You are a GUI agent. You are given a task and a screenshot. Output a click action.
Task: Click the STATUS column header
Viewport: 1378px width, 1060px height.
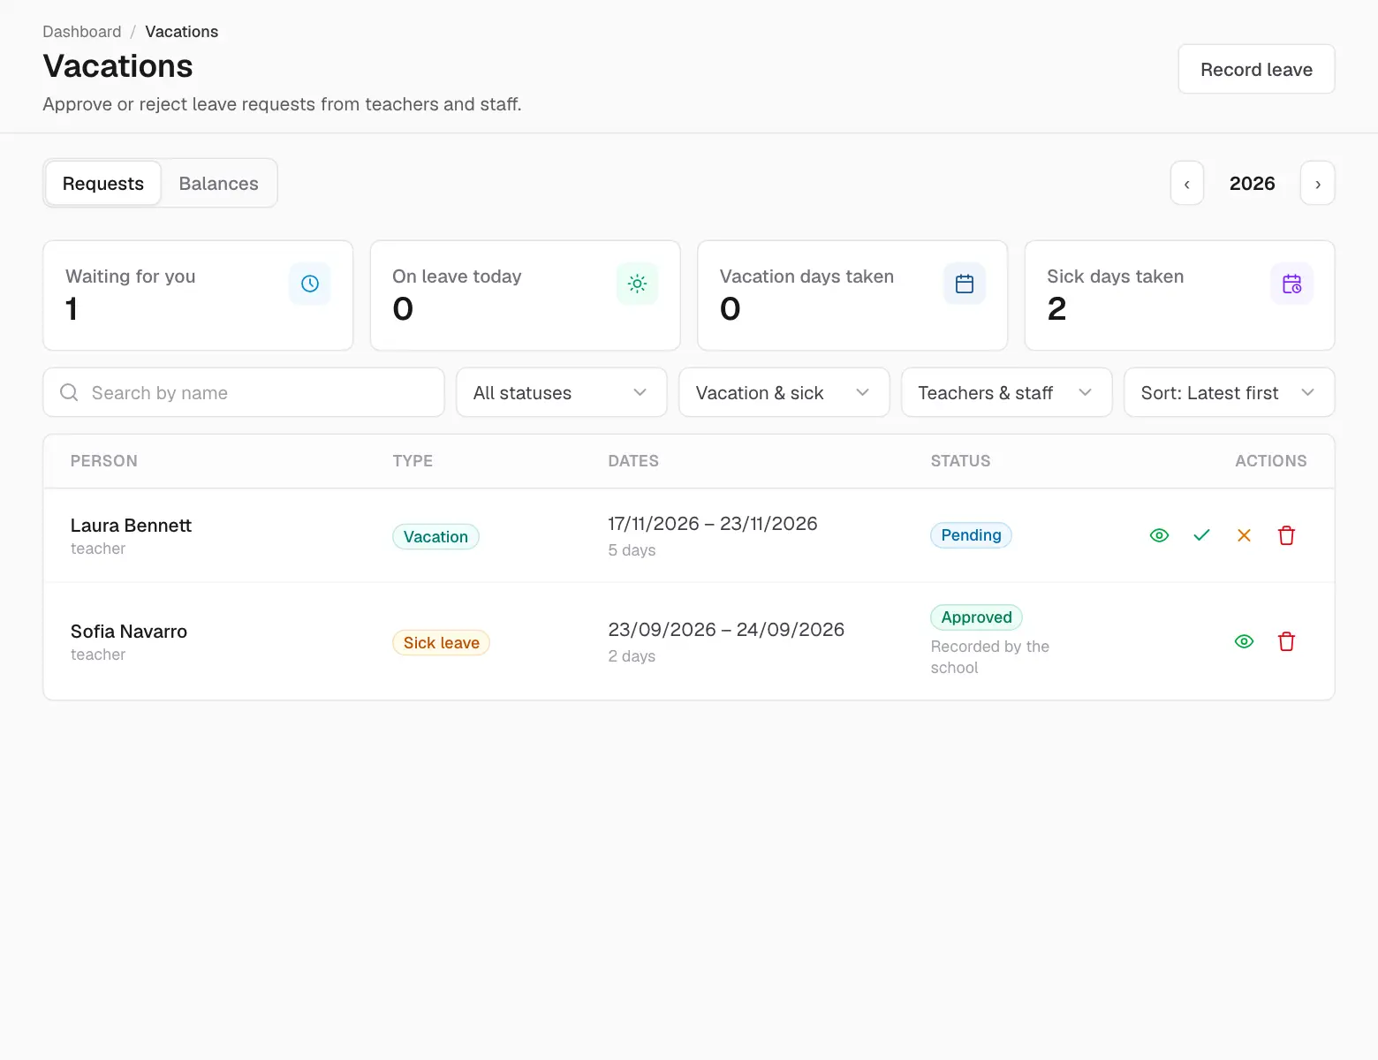[x=960, y=461]
